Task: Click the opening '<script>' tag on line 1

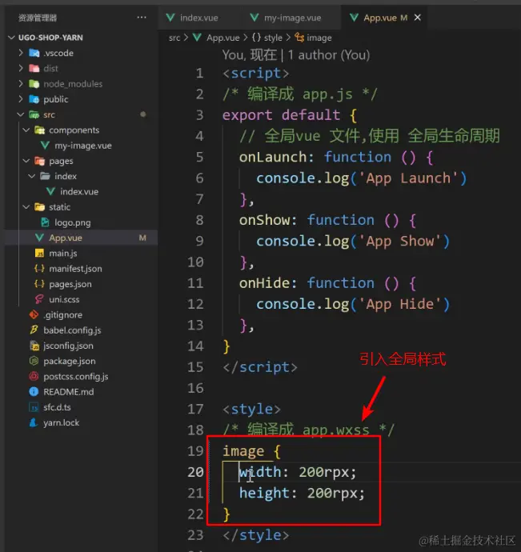Action: pos(256,74)
